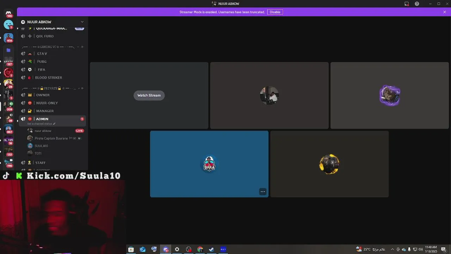451x254 pixels.
Task: Add a channel to PRIVATE category
Action: (82, 88)
